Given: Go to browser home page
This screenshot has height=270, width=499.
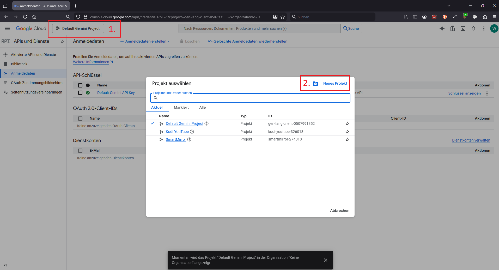Looking at the screenshot, I should pos(34,17).
